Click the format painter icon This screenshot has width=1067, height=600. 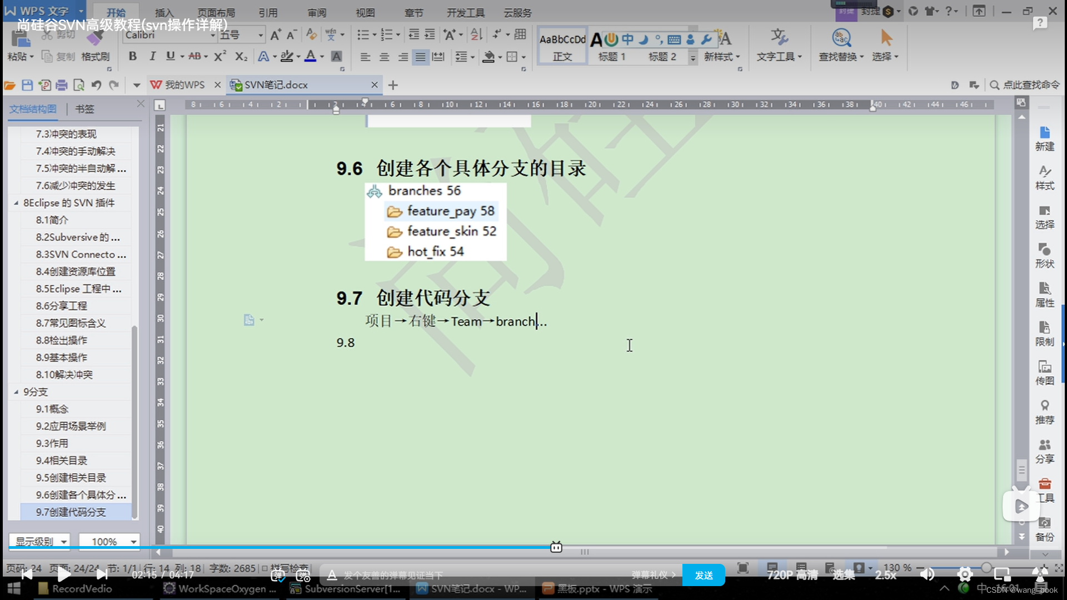tap(94, 38)
